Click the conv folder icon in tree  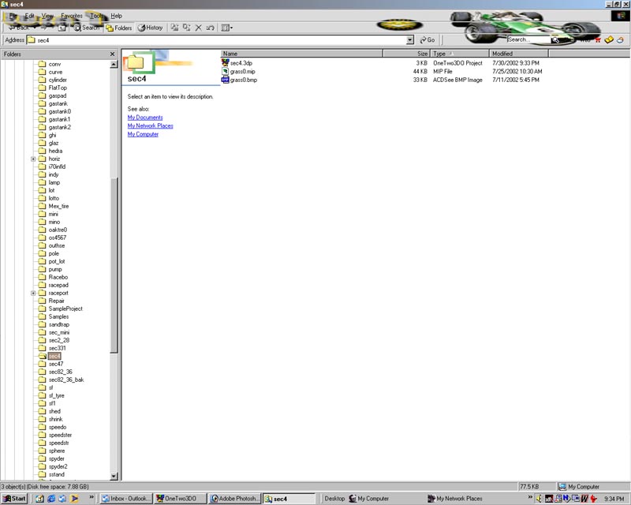[42, 64]
